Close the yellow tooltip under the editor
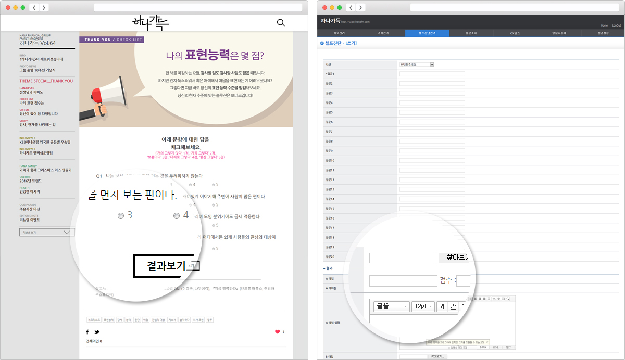The width and height of the screenshot is (625, 360). pos(486,342)
